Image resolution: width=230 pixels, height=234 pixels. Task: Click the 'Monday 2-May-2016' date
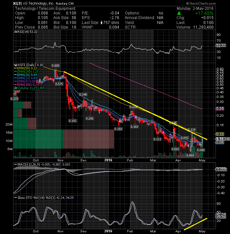[195, 9]
